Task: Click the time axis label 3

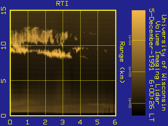Action: point(62,122)
